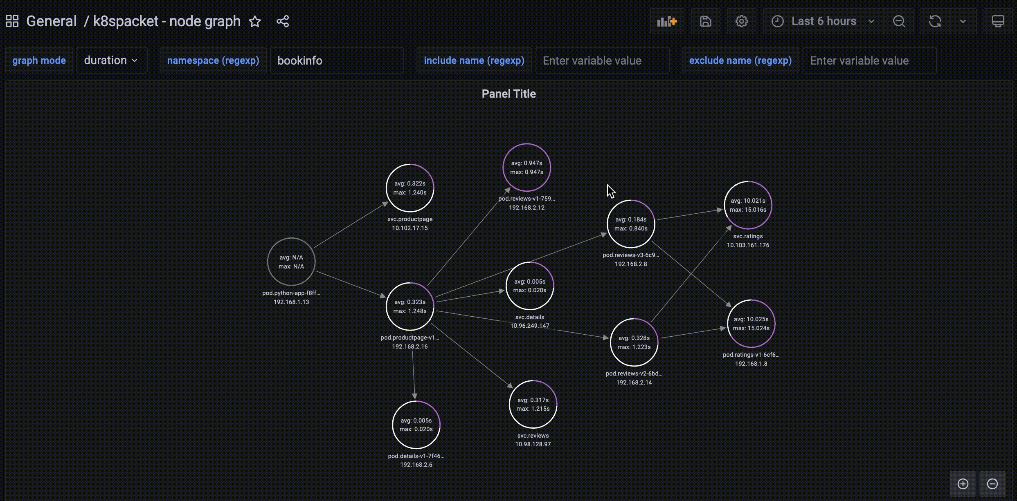Select the svc.ratings node circle
Screen dimensions: 1017x501
(x=748, y=205)
